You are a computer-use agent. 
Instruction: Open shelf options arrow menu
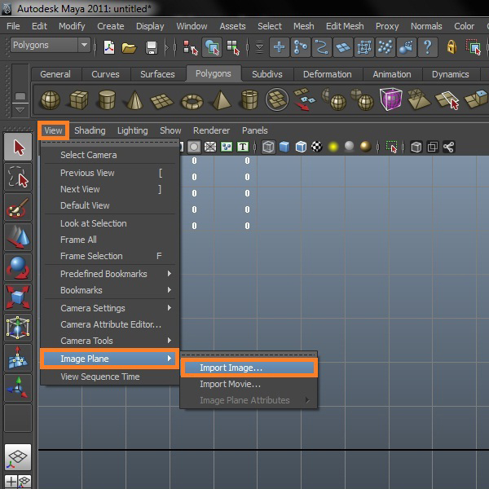coord(20,110)
